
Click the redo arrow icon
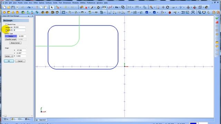[29, 7]
